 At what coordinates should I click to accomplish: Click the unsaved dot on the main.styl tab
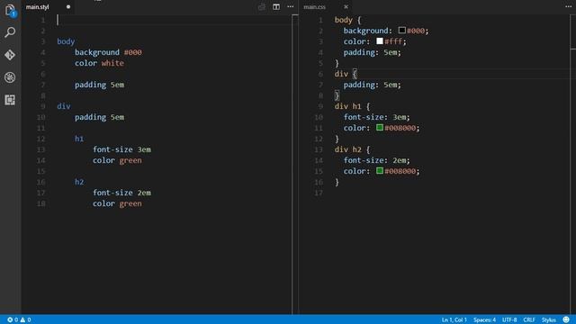click(x=68, y=6)
